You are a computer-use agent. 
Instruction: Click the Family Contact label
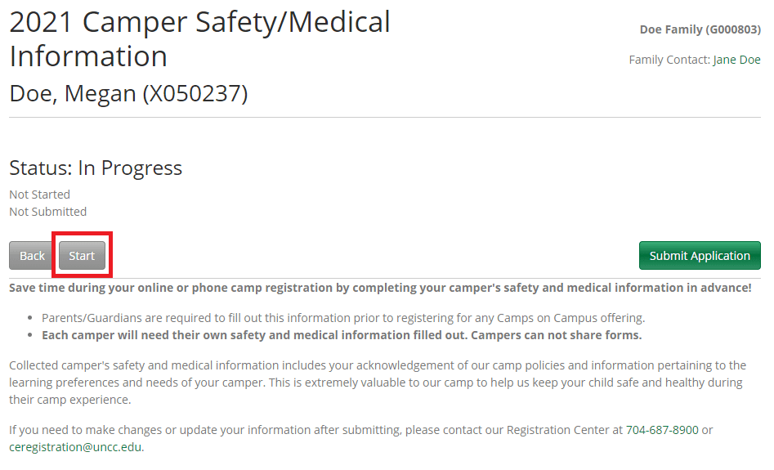tap(669, 60)
